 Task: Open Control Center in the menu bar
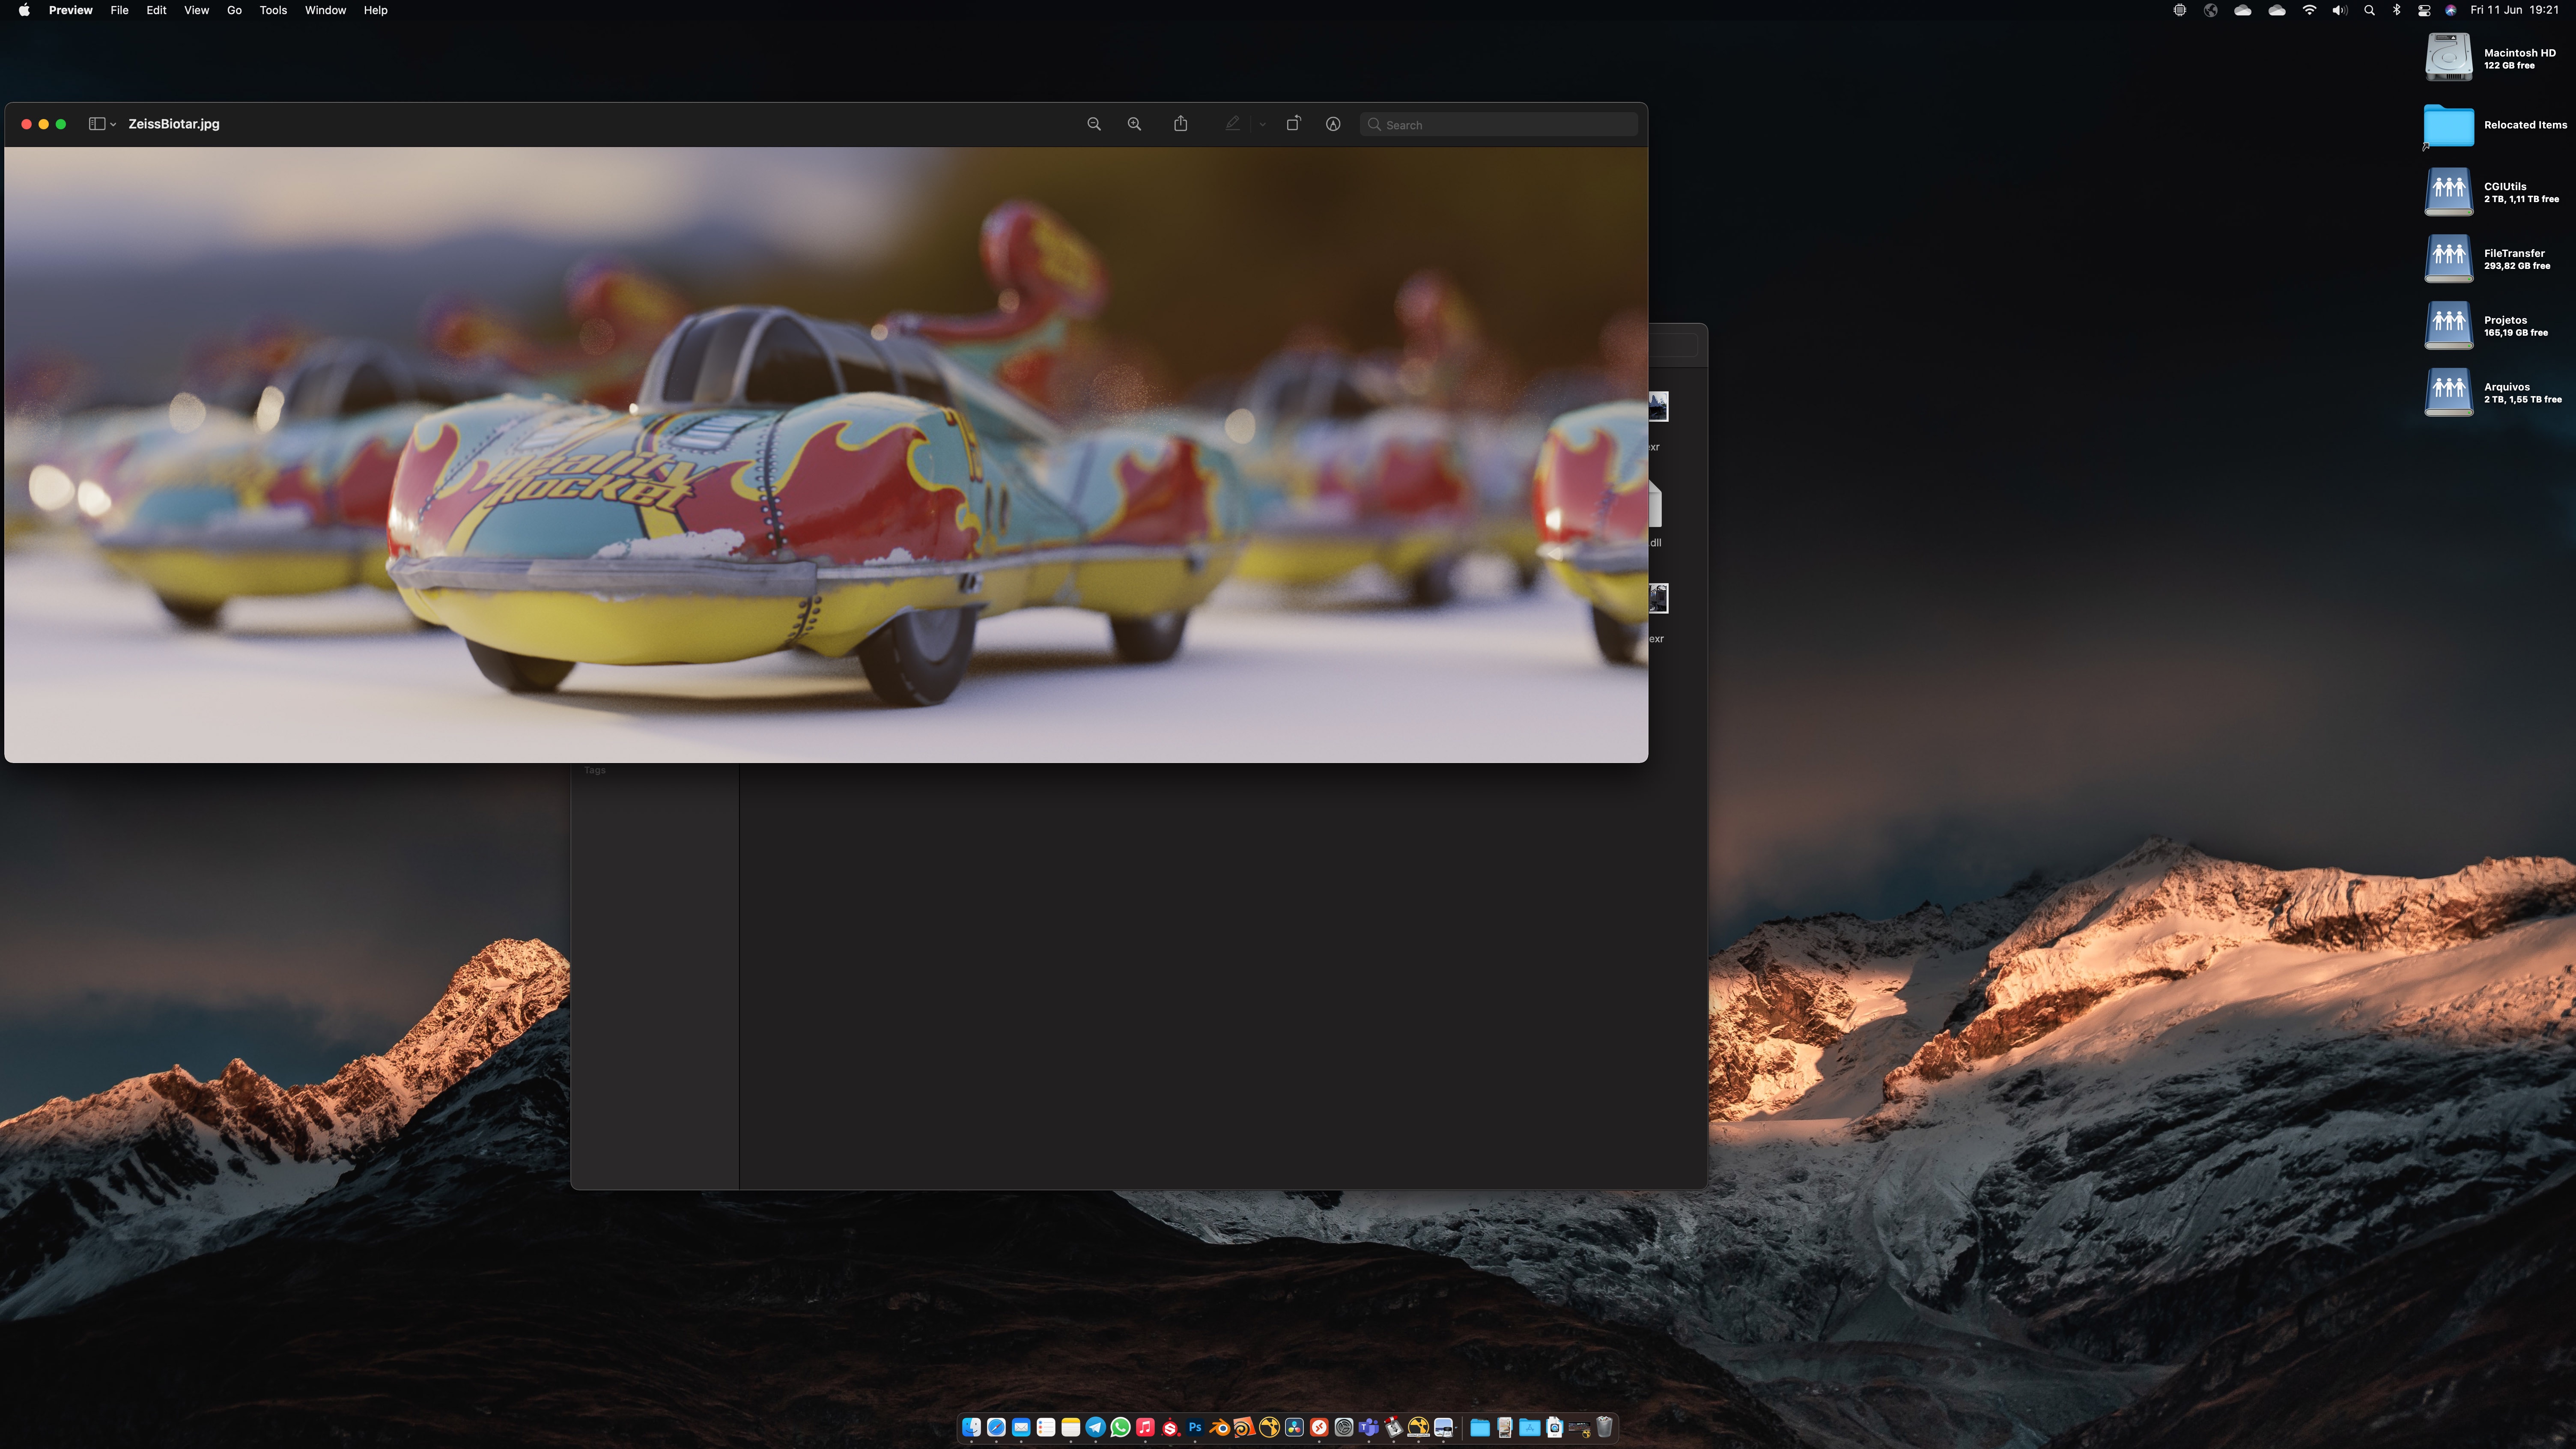pos(2424,10)
